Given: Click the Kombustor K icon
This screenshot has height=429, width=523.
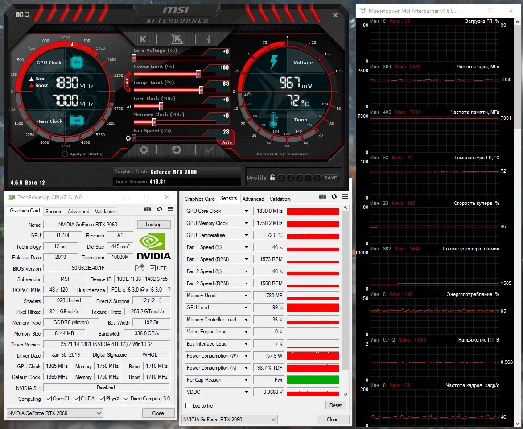Looking at the screenshot, I should click(x=143, y=39).
